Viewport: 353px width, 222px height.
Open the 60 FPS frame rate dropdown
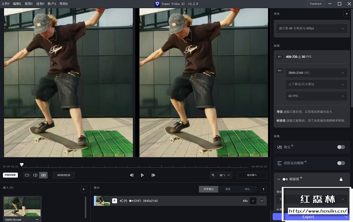pos(316,96)
